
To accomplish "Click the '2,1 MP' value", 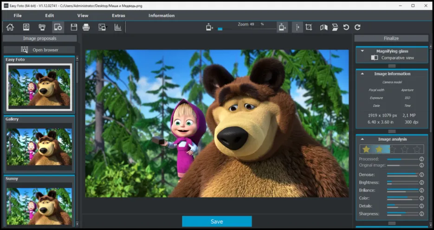I will 409,115.
